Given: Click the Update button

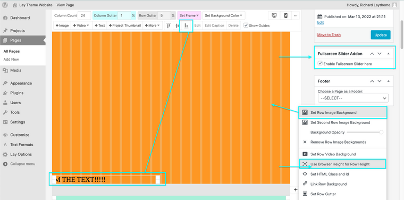Looking at the screenshot, I should point(381,35).
